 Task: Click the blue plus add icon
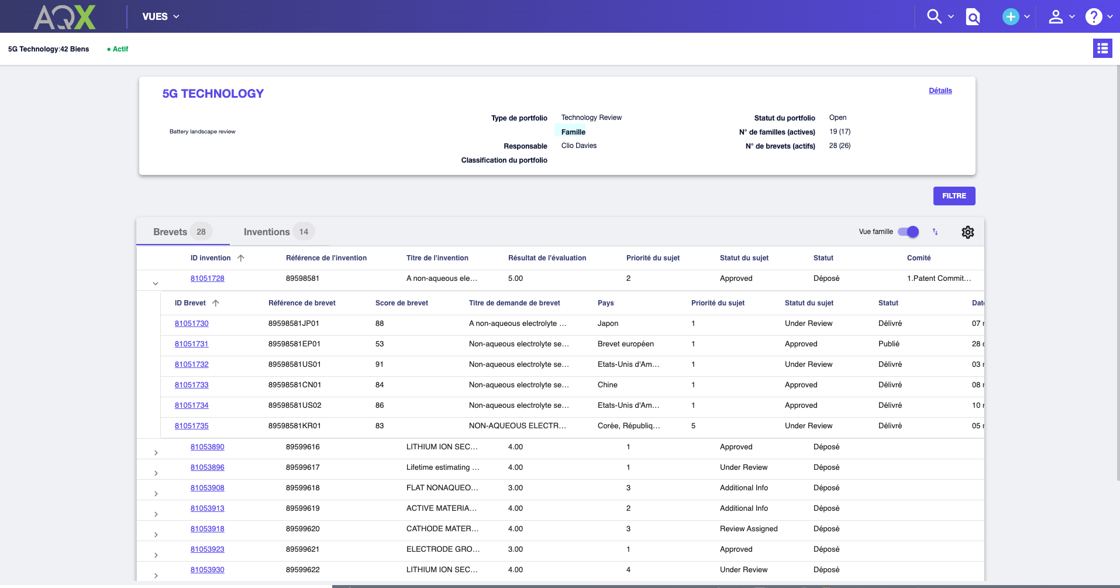[1010, 16]
